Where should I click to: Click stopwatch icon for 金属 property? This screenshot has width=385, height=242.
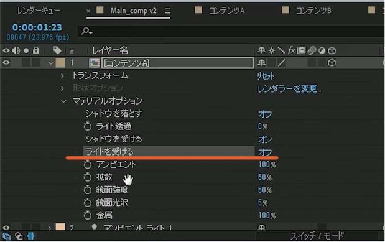click(x=88, y=215)
